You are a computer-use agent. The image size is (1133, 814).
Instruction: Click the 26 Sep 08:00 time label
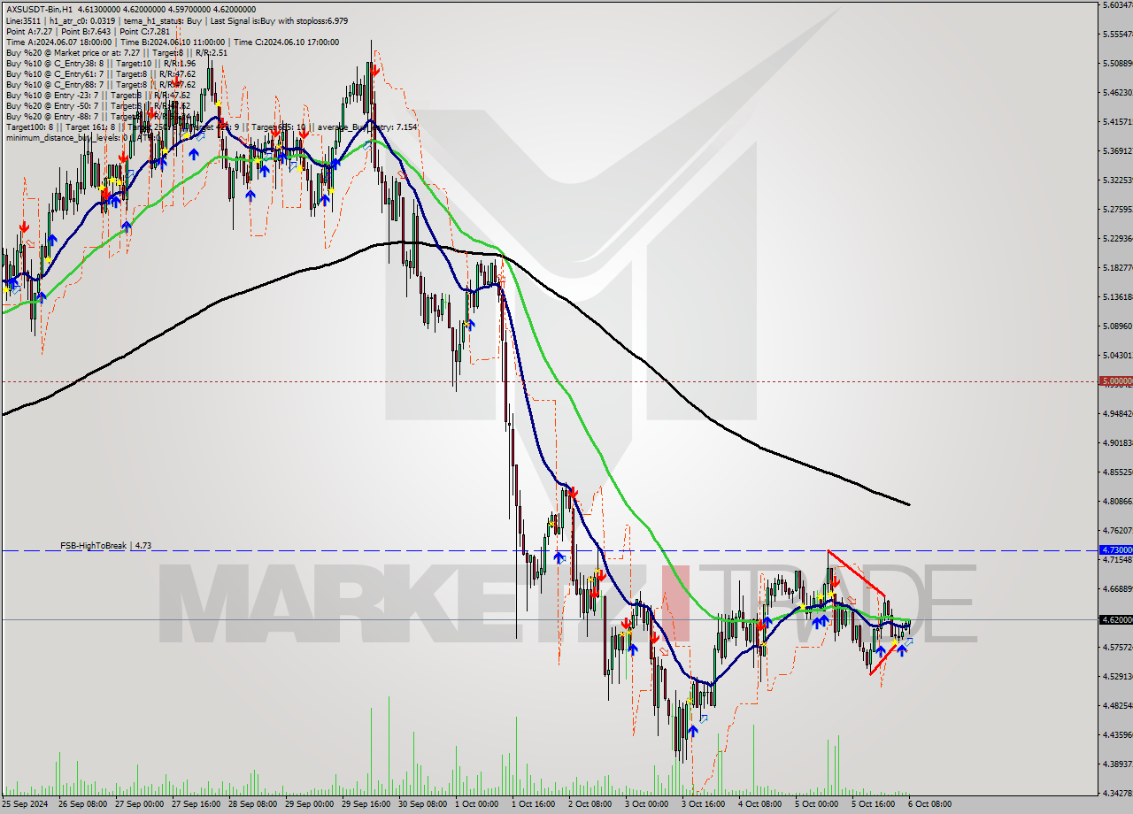[83, 804]
